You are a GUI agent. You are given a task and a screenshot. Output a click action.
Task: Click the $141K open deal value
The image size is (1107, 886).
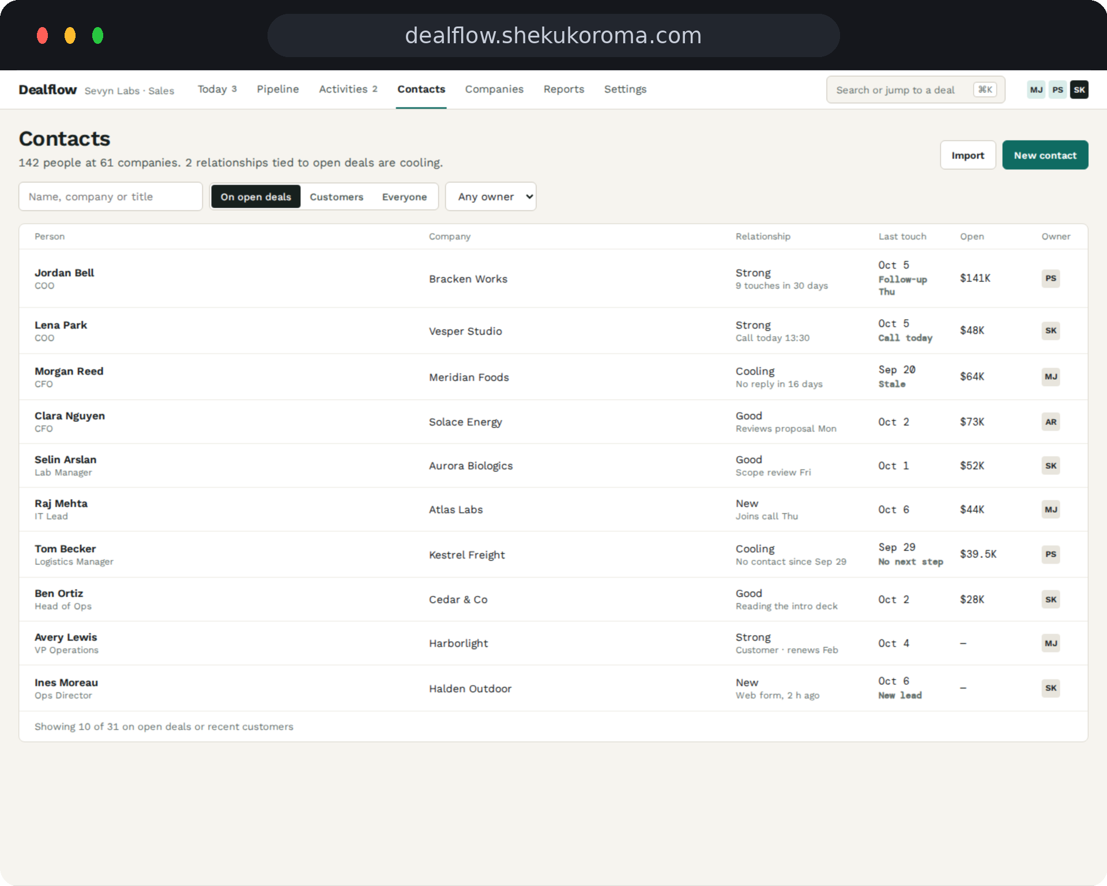point(975,278)
